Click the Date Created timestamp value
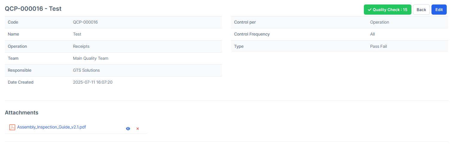Screen dimensions: 456x150 click(93, 82)
